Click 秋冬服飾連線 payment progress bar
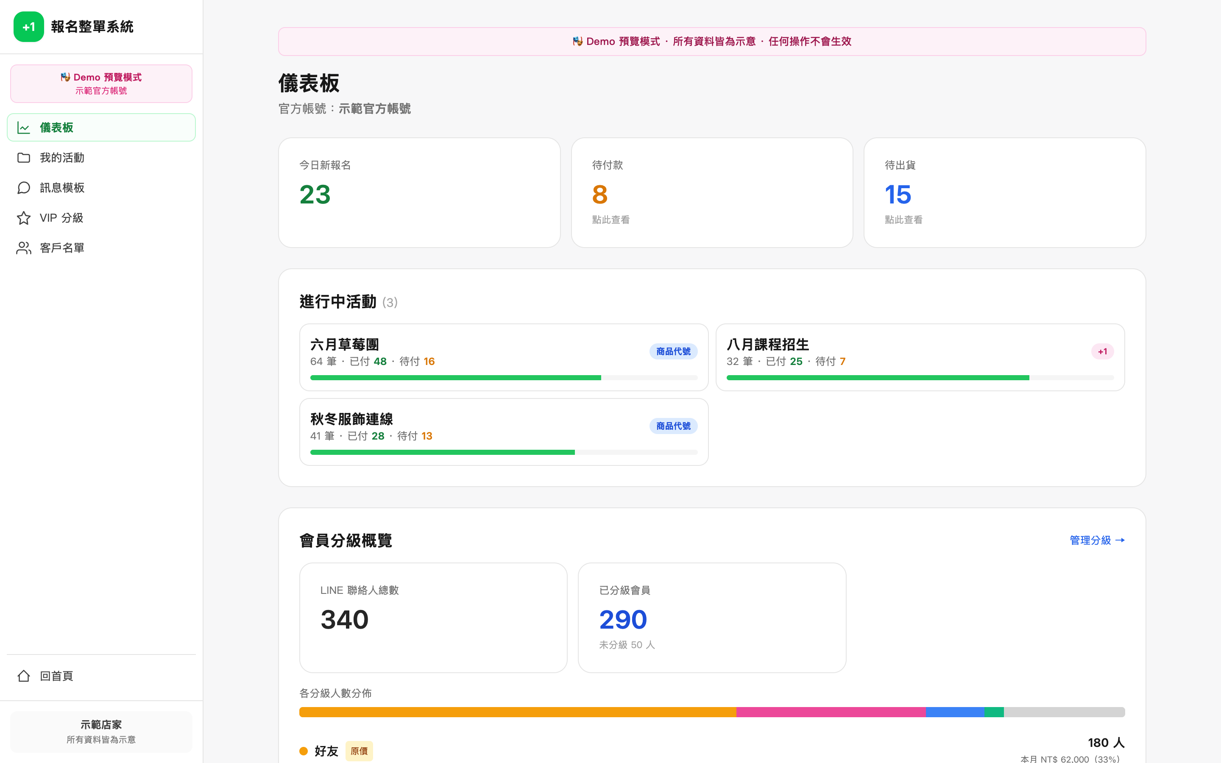 click(504, 452)
